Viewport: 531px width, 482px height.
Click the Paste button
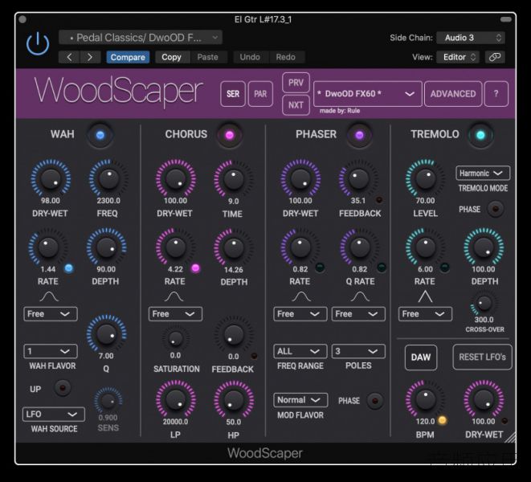[207, 57]
